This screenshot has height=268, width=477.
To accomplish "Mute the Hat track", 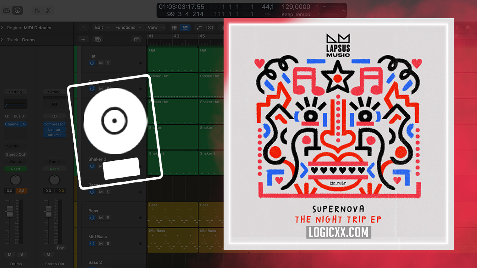I will (x=101, y=63).
